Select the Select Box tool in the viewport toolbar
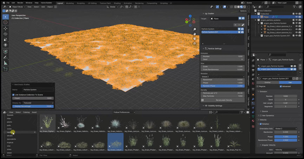 point(5,17)
